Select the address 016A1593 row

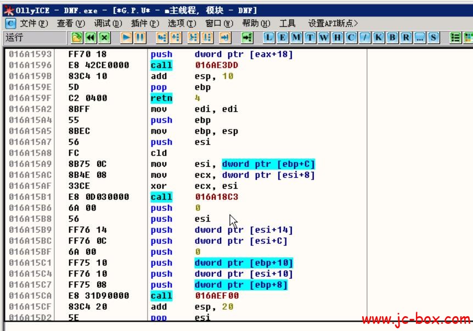(x=186, y=54)
